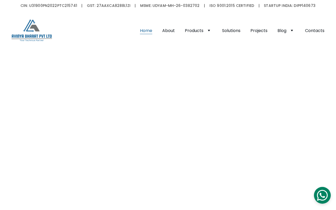Open the About page
The height and width of the screenshot is (210, 336).
pos(169,30)
